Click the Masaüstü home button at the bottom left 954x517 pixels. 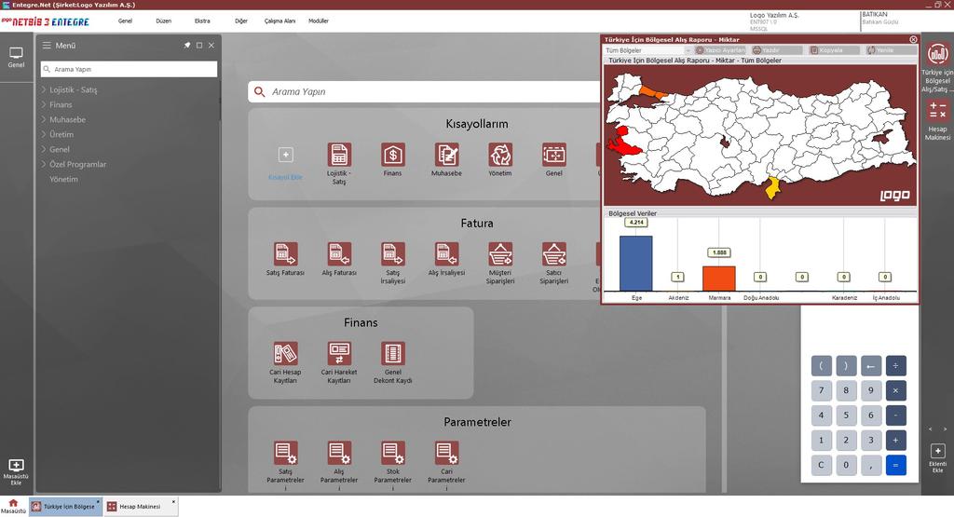pyautogui.click(x=13, y=507)
